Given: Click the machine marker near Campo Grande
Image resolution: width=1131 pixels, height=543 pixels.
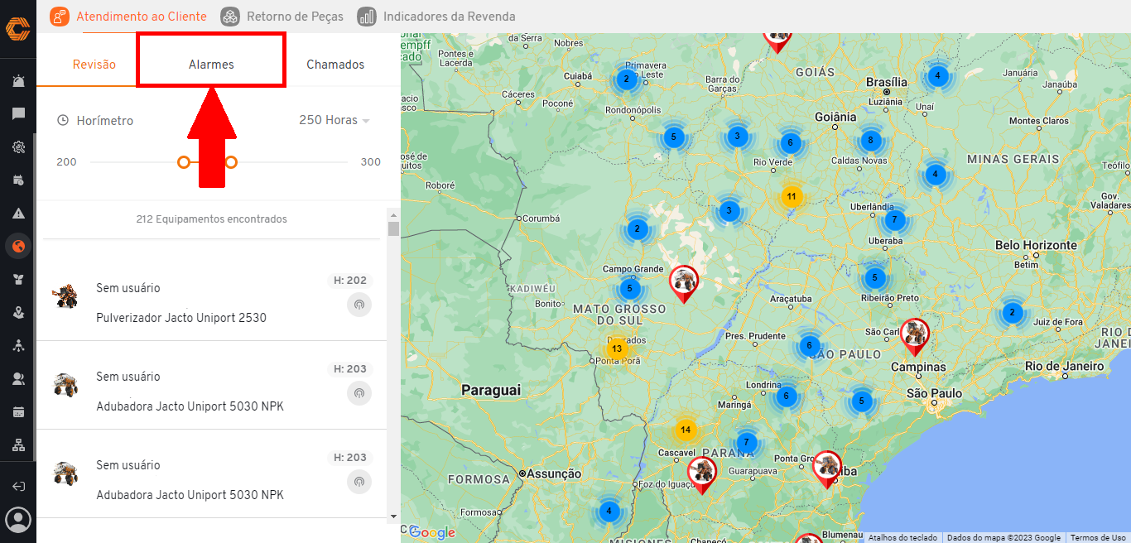Looking at the screenshot, I should pyautogui.click(x=683, y=283).
